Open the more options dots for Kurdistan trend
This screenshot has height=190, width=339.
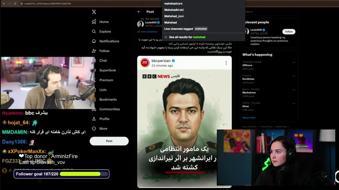(x=294, y=76)
